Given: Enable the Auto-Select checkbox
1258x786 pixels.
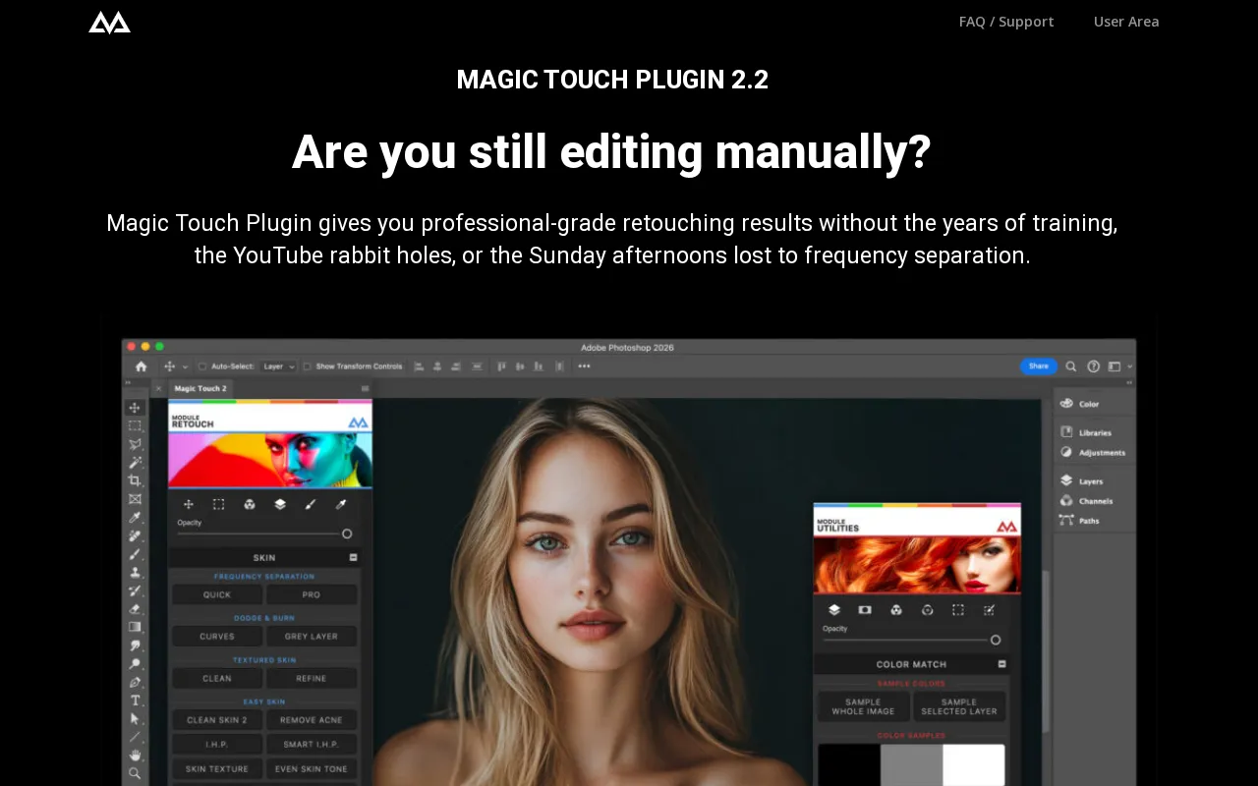Looking at the screenshot, I should coord(202,366).
